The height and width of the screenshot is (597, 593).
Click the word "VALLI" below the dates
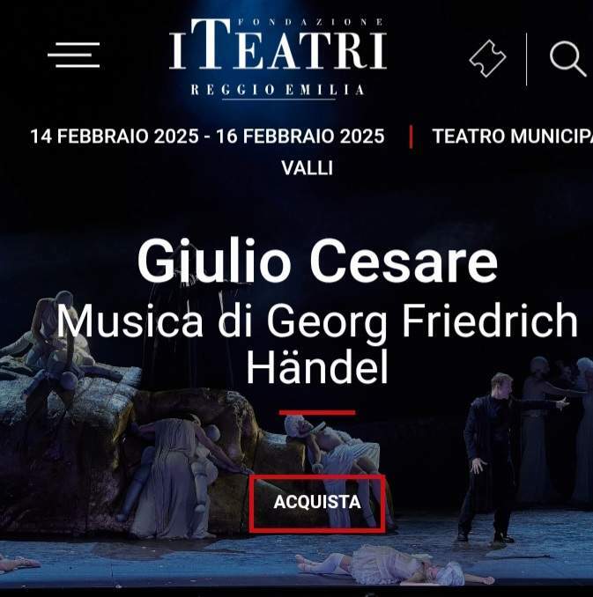pos(308,168)
